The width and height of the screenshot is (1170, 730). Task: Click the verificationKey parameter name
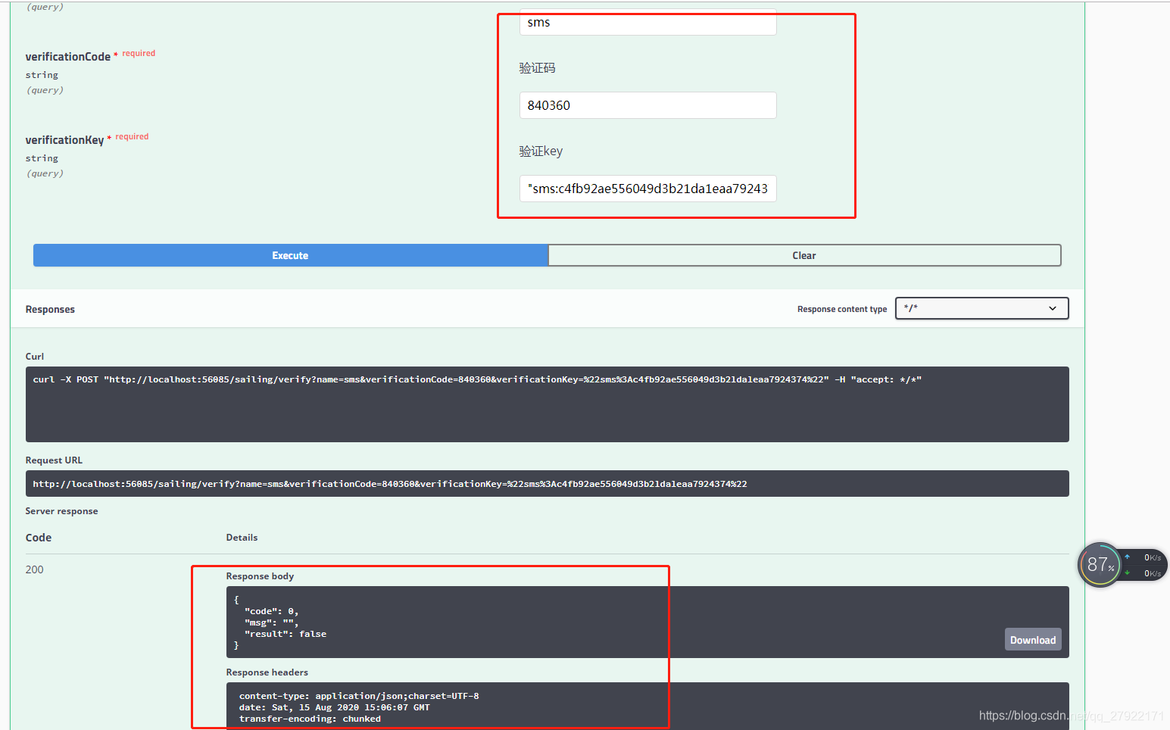pos(64,140)
